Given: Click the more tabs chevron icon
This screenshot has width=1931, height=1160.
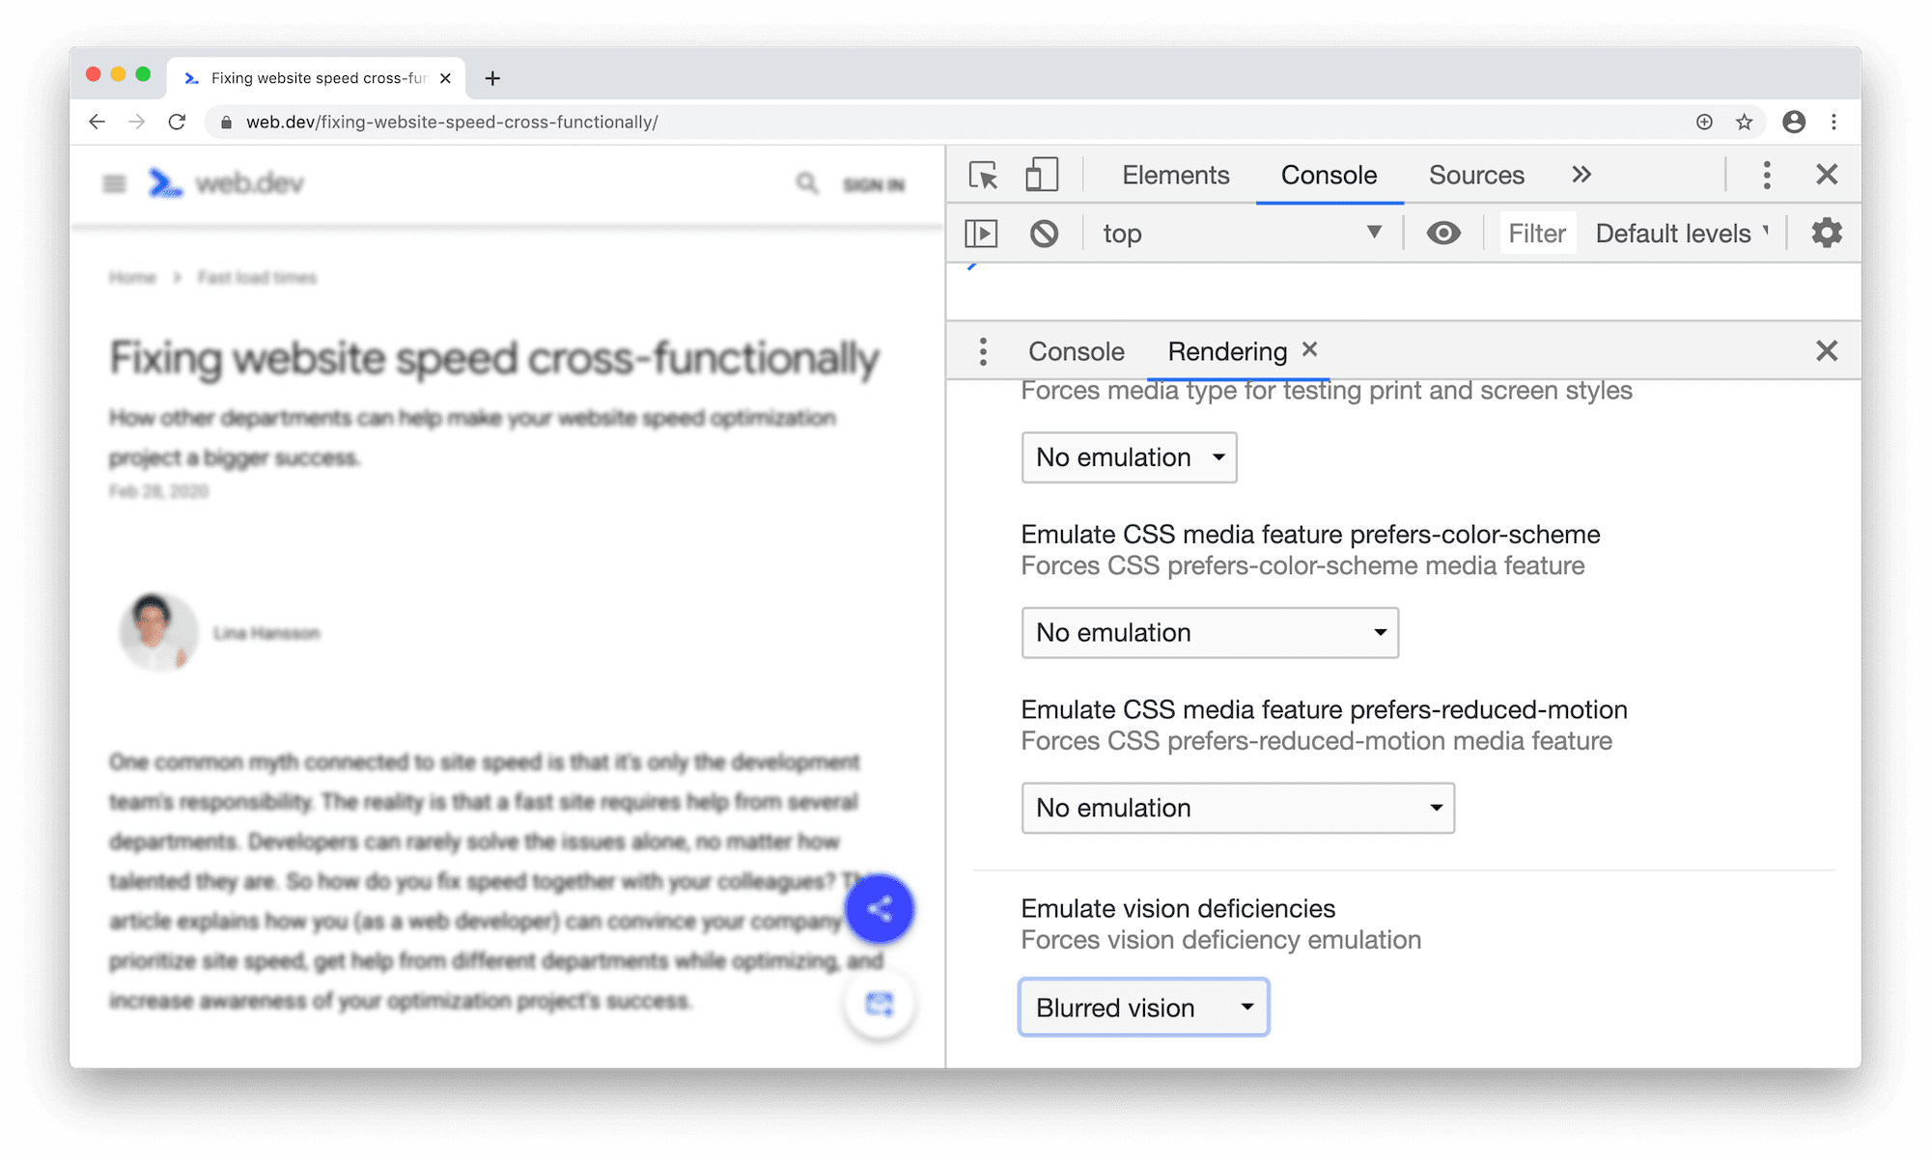Looking at the screenshot, I should click(1582, 174).
